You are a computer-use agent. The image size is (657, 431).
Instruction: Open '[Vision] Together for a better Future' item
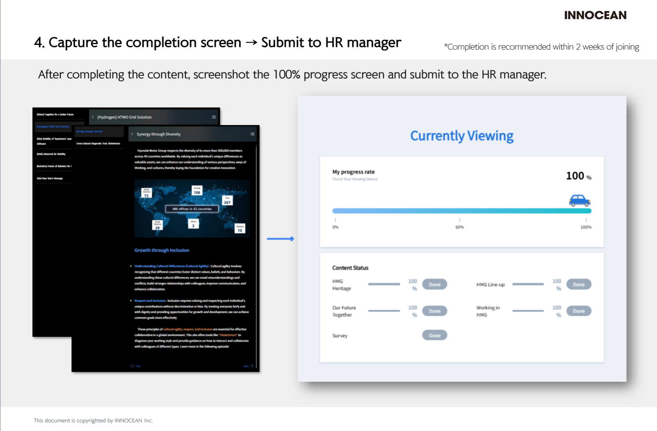(x=55, y=115)
